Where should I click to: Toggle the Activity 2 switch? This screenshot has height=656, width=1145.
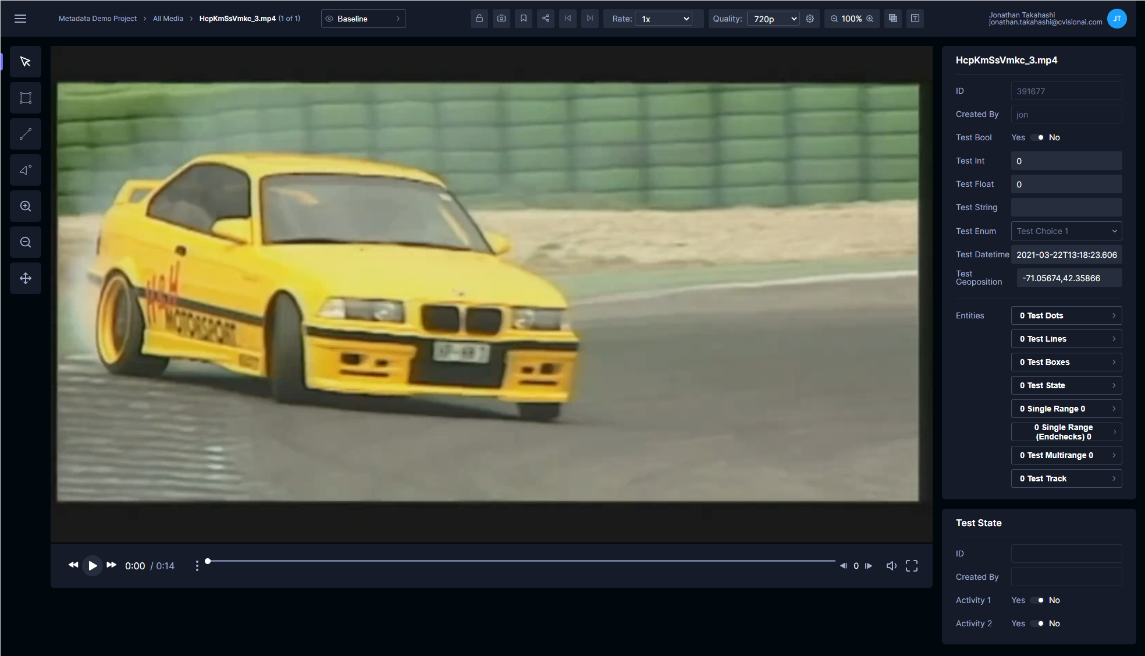click(x=1037, y=623)
